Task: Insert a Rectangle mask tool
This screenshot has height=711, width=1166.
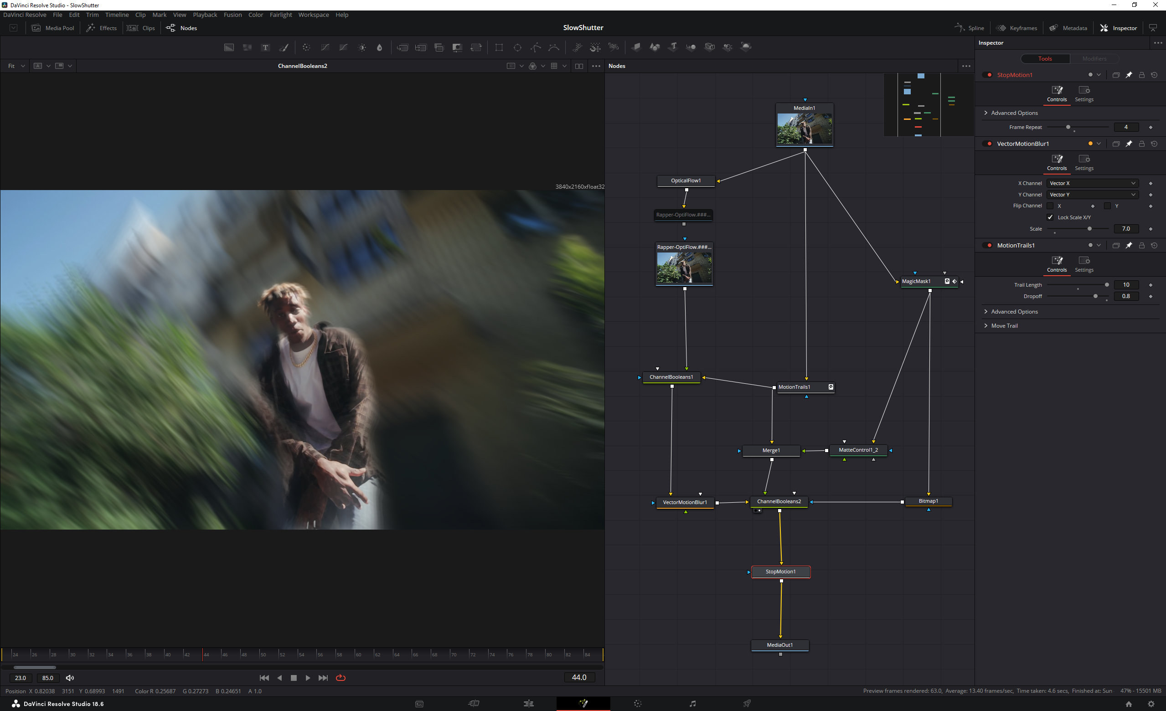Action: (499, 47)
